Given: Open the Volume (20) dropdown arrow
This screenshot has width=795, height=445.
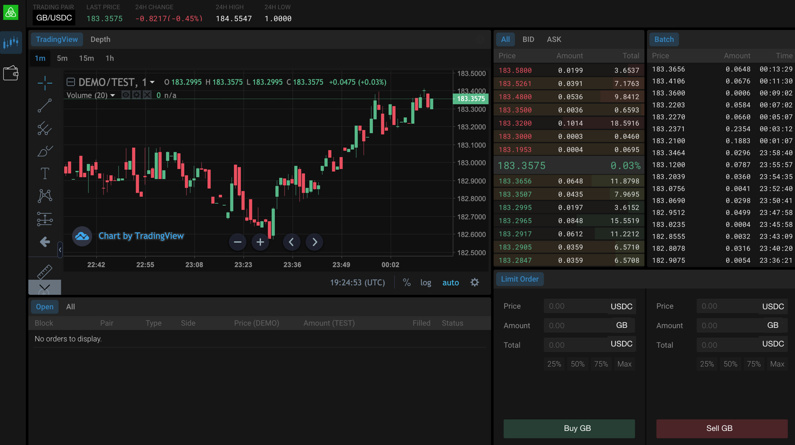Looking at the screenshot, I should click(x=113, y=95).
